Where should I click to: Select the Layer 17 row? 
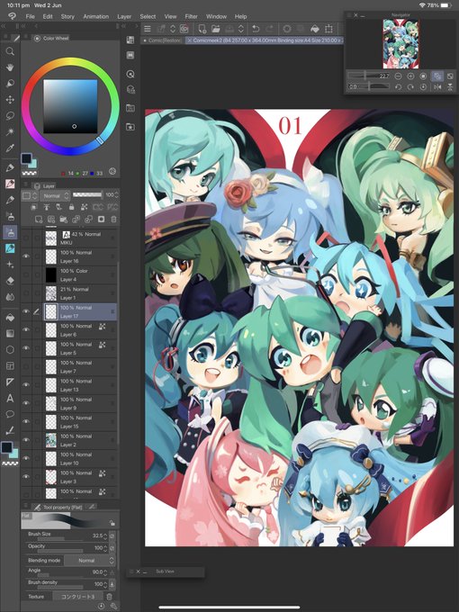coord(68,311)
